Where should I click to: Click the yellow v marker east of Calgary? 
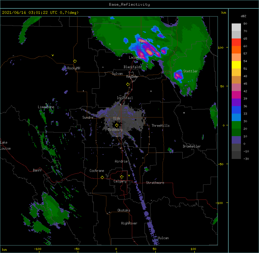129,175
